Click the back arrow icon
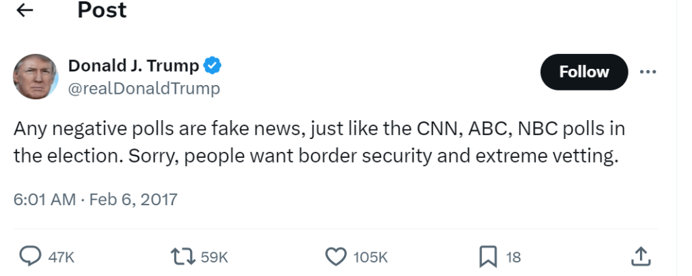Viewport: 692px width, 276px height. tap(25, 11)
